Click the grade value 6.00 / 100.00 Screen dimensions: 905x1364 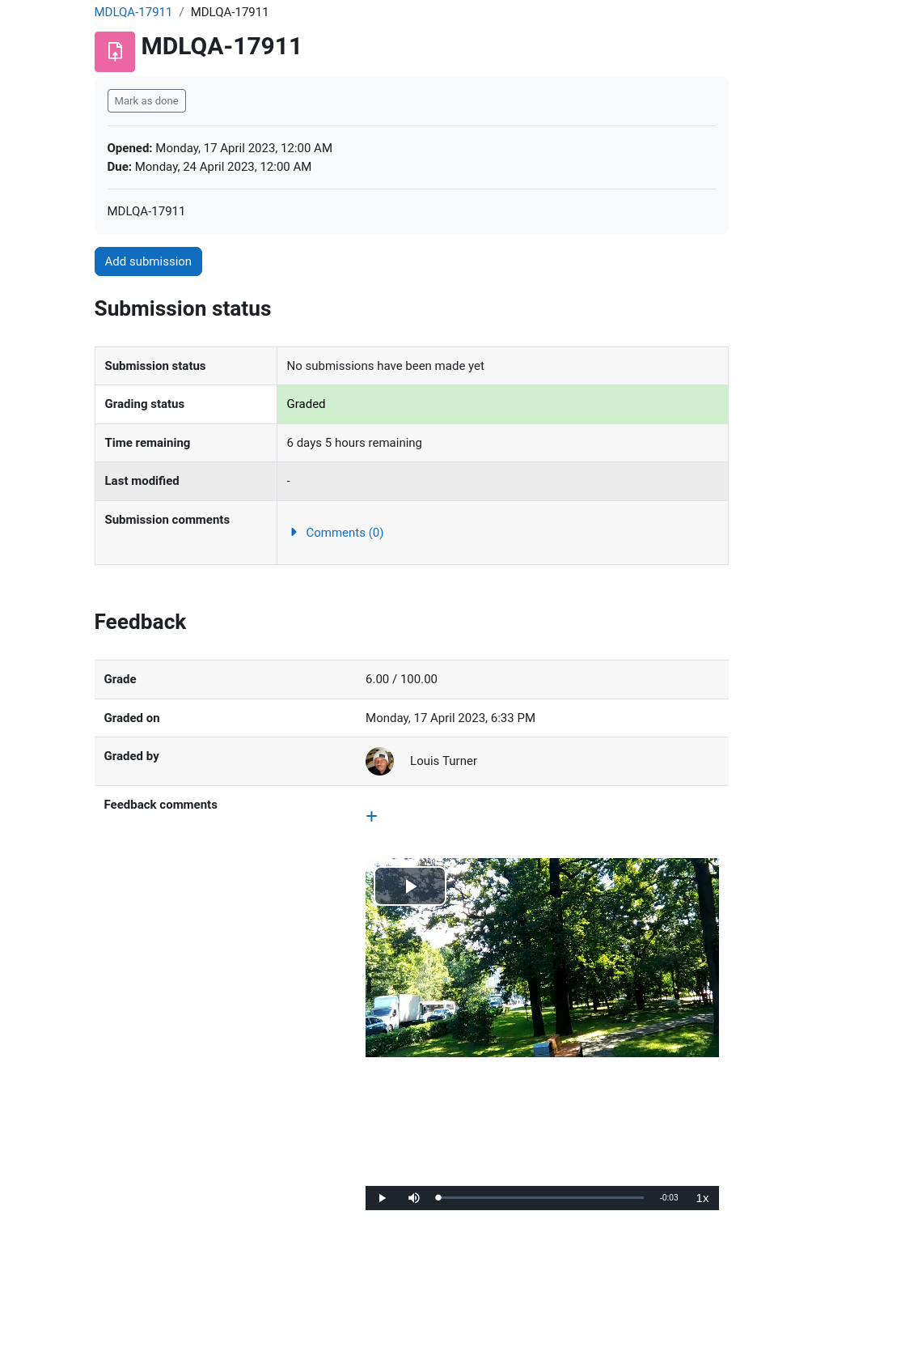(401, 679)
